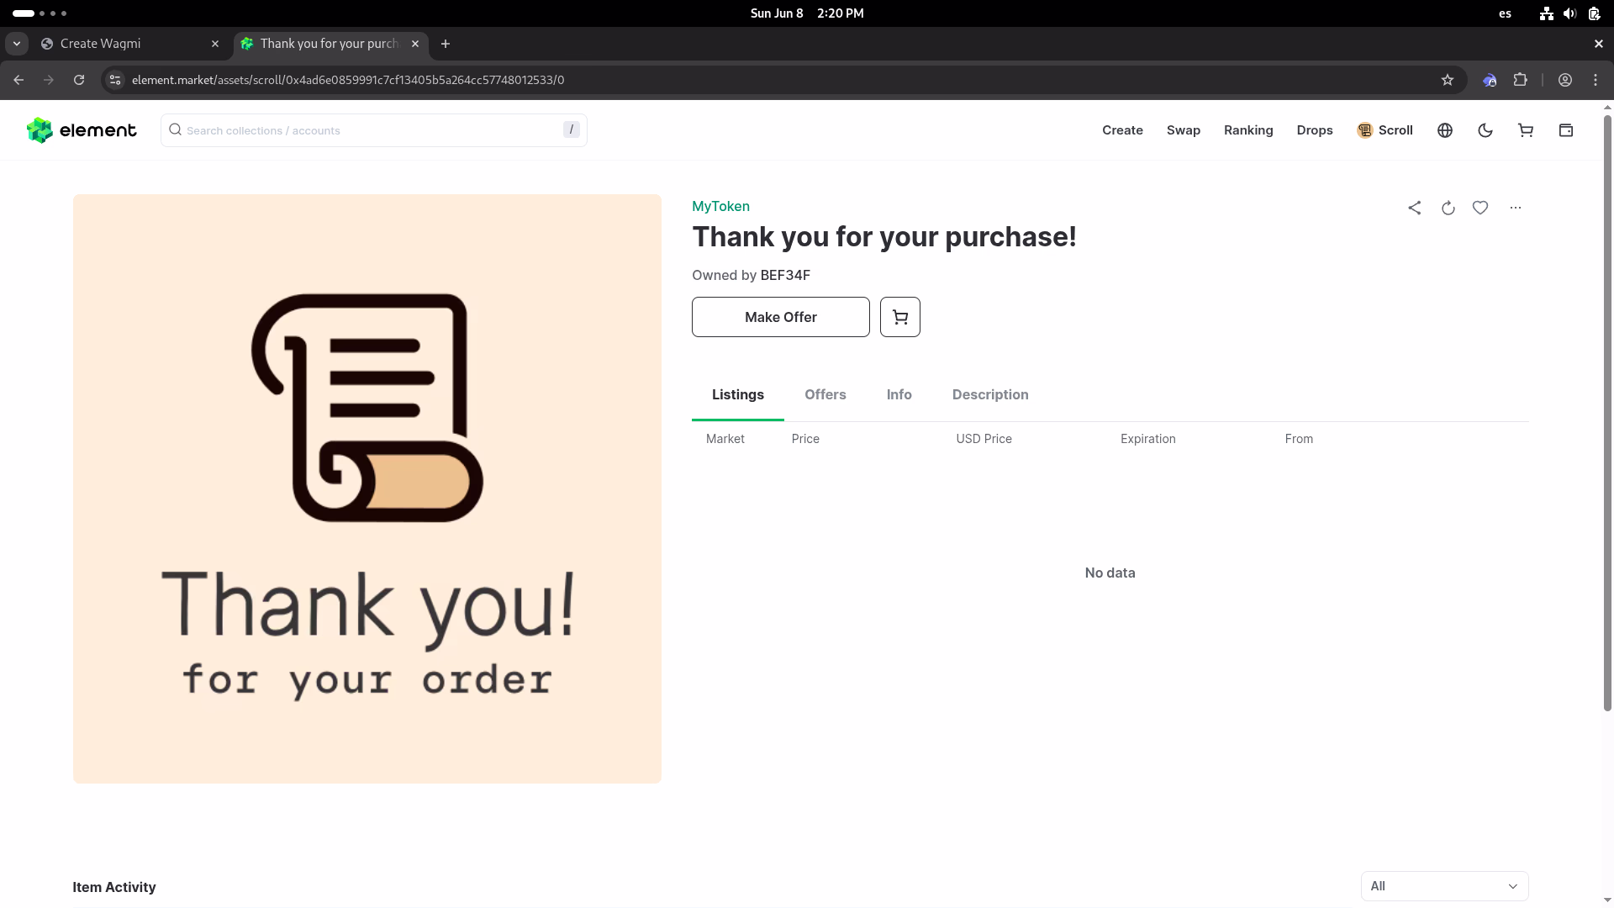The image size is (1614, 908).
Task: Bookmark this page with the star icon
Action: coord(1447,80)
